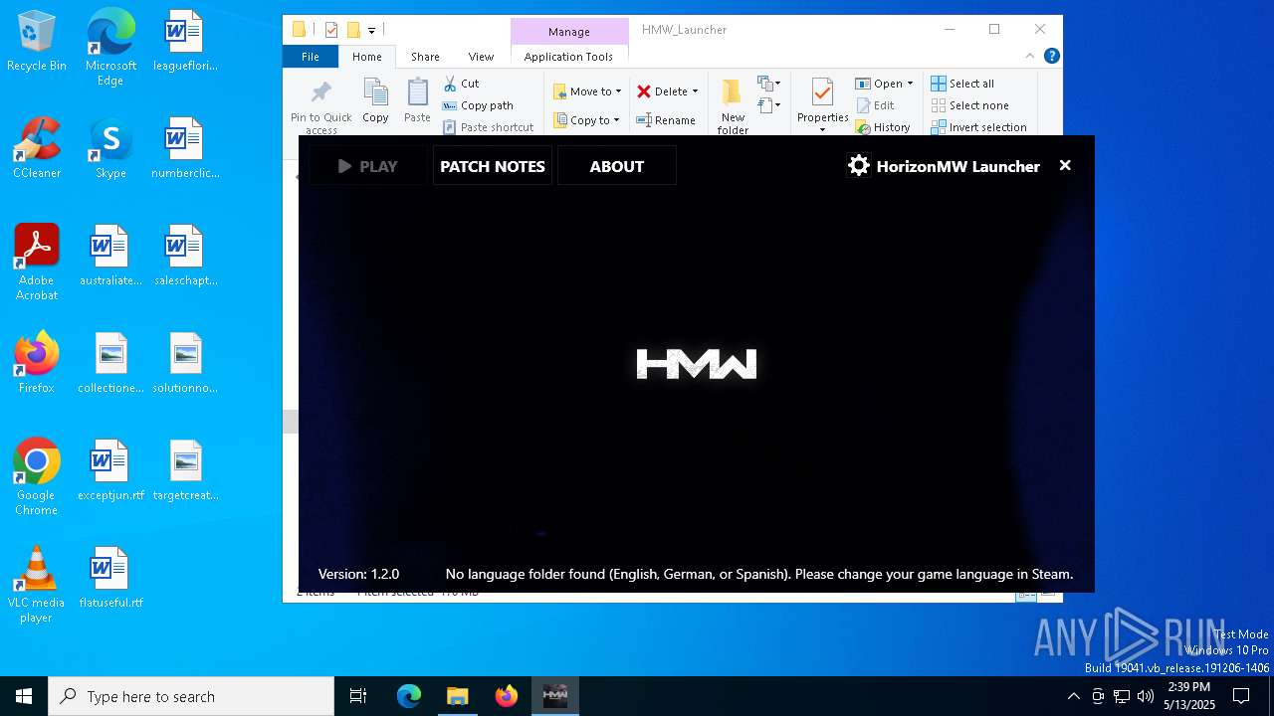Click Invert selection in ribbon

click(x=978, y=127)
